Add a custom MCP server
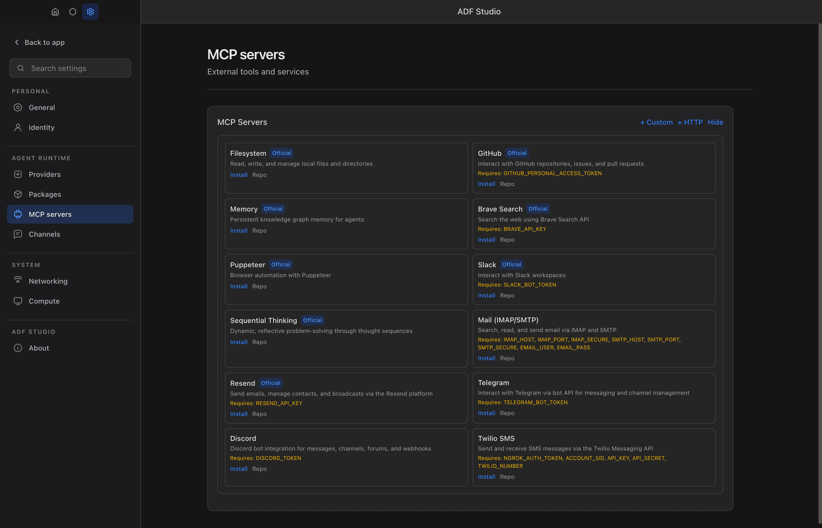 point(656,122)
